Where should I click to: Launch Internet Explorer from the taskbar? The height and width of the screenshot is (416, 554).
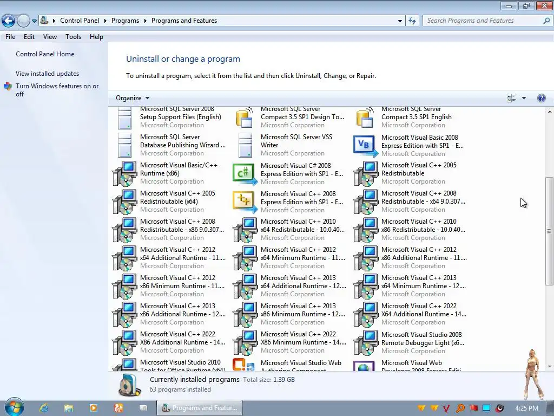(43, 408)
